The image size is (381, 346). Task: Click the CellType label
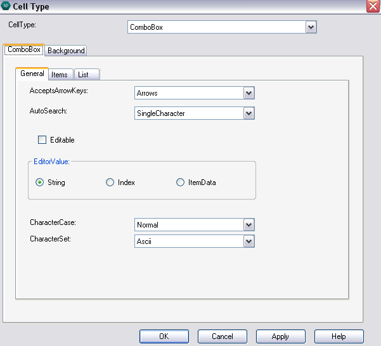click(22, 25)
